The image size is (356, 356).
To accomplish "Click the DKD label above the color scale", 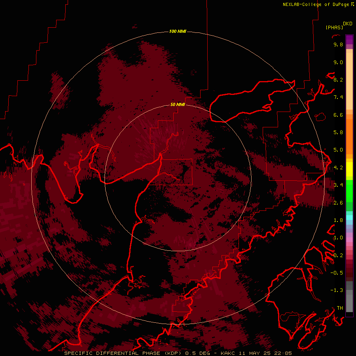I will (x=348, y=24).
